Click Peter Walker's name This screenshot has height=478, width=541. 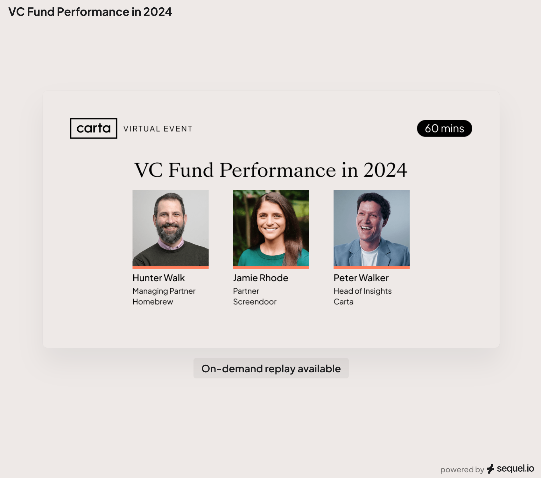(361, 278)
